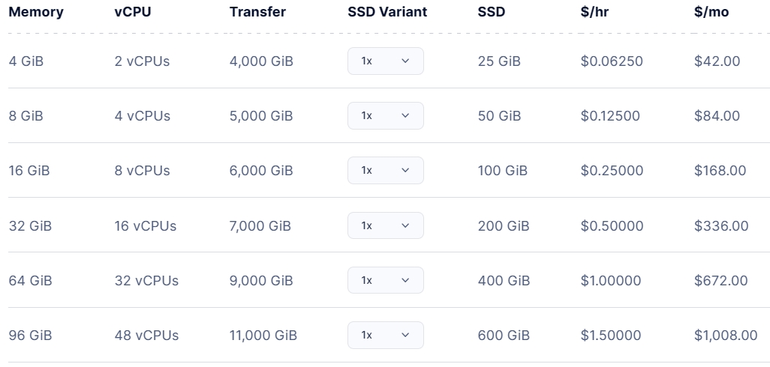
Task: Select the $1,008.00 monthly price cell
Action: click(x=726, y=336)
